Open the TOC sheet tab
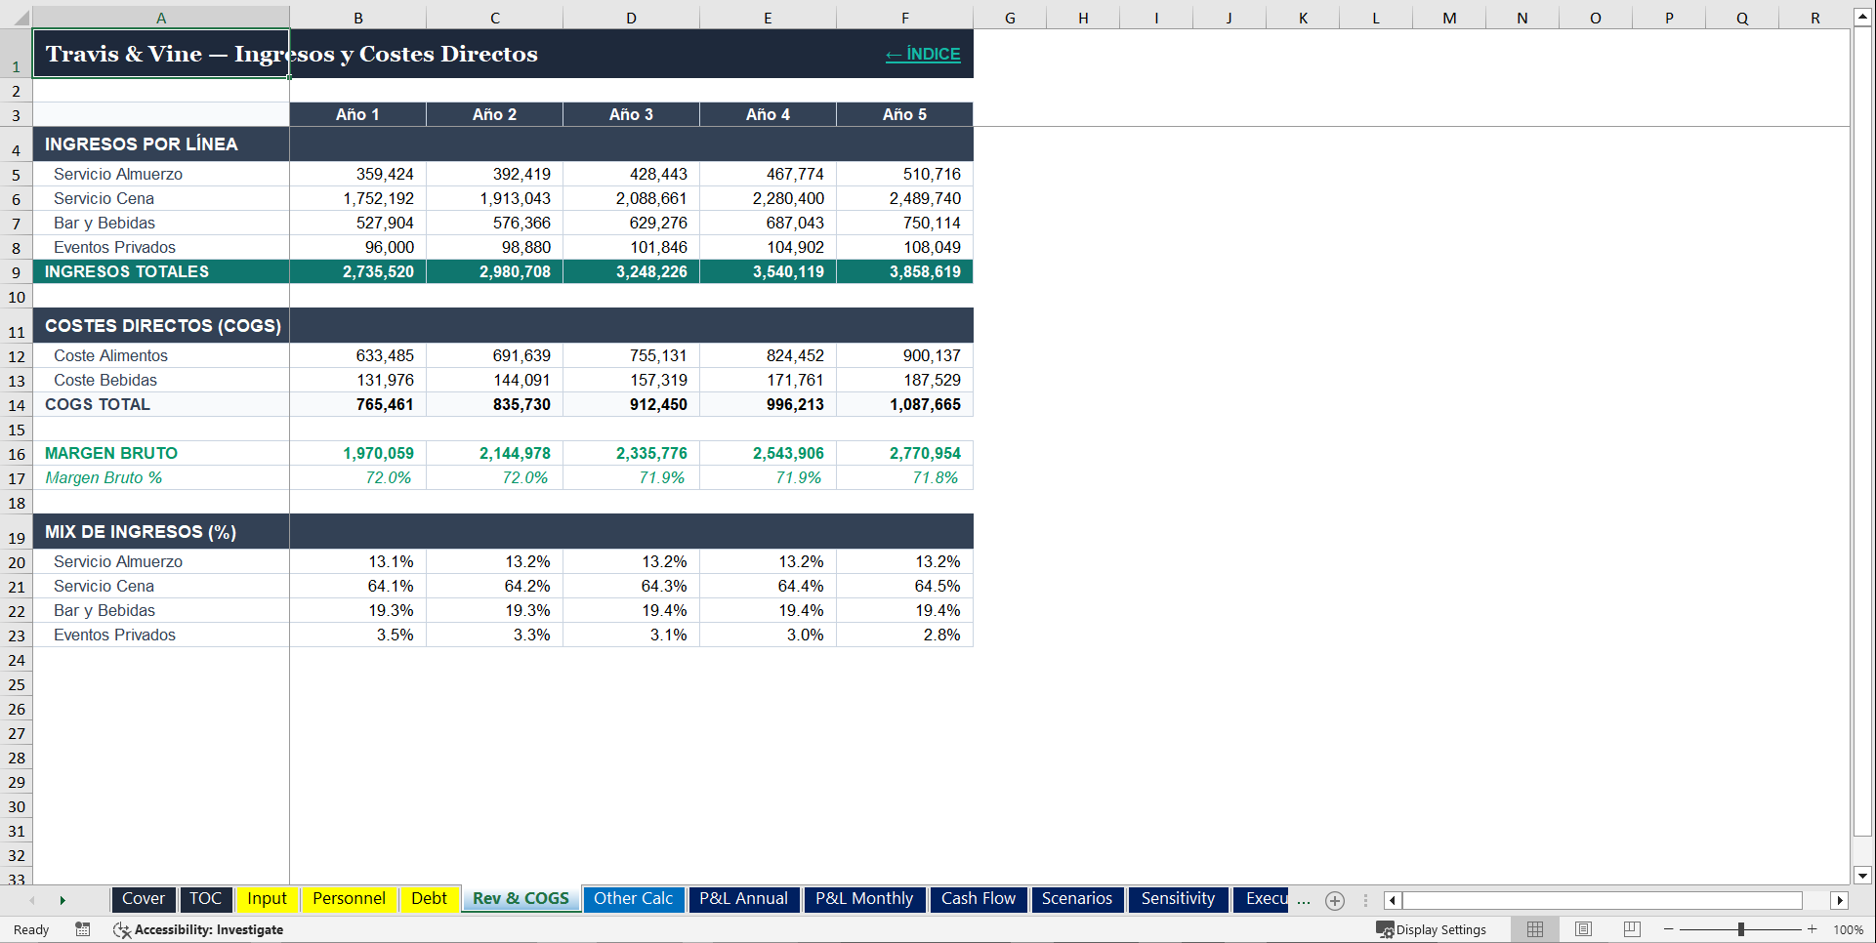1876x943 pixels. click(205, 899)
